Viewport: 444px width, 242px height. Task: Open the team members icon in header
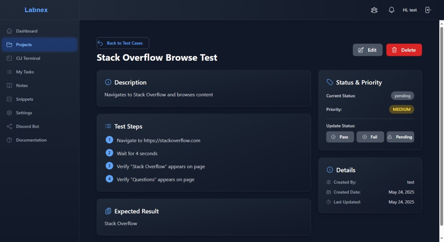[x=374, y=10]
